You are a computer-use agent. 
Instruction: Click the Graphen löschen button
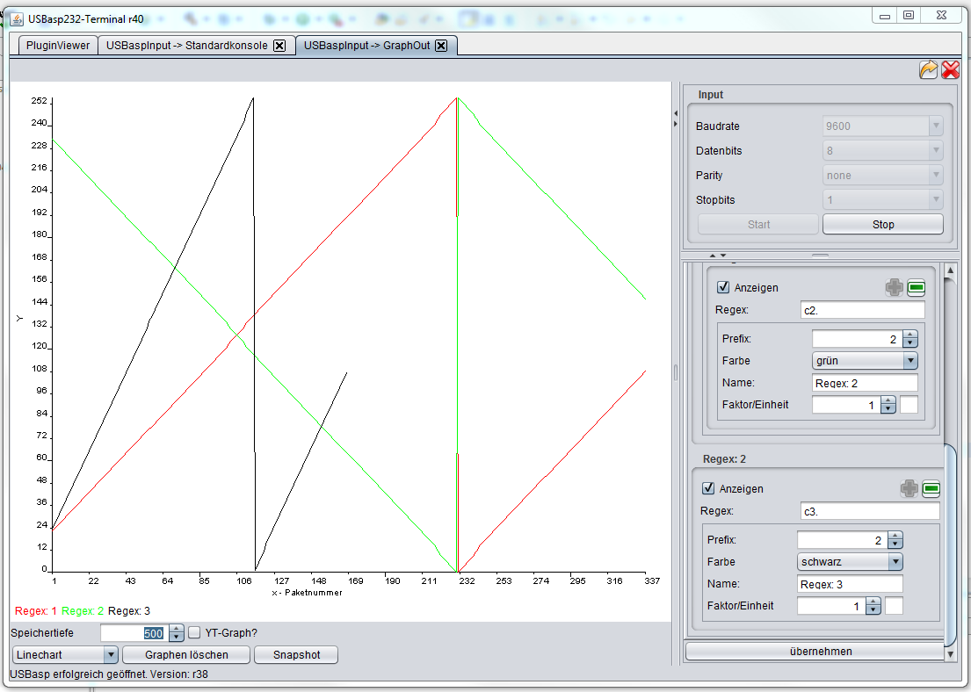(x=186, y=654)
